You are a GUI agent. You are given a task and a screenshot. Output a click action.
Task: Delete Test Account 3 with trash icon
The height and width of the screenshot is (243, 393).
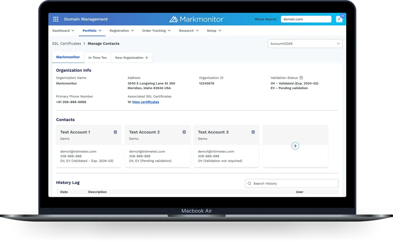(253, 132)
